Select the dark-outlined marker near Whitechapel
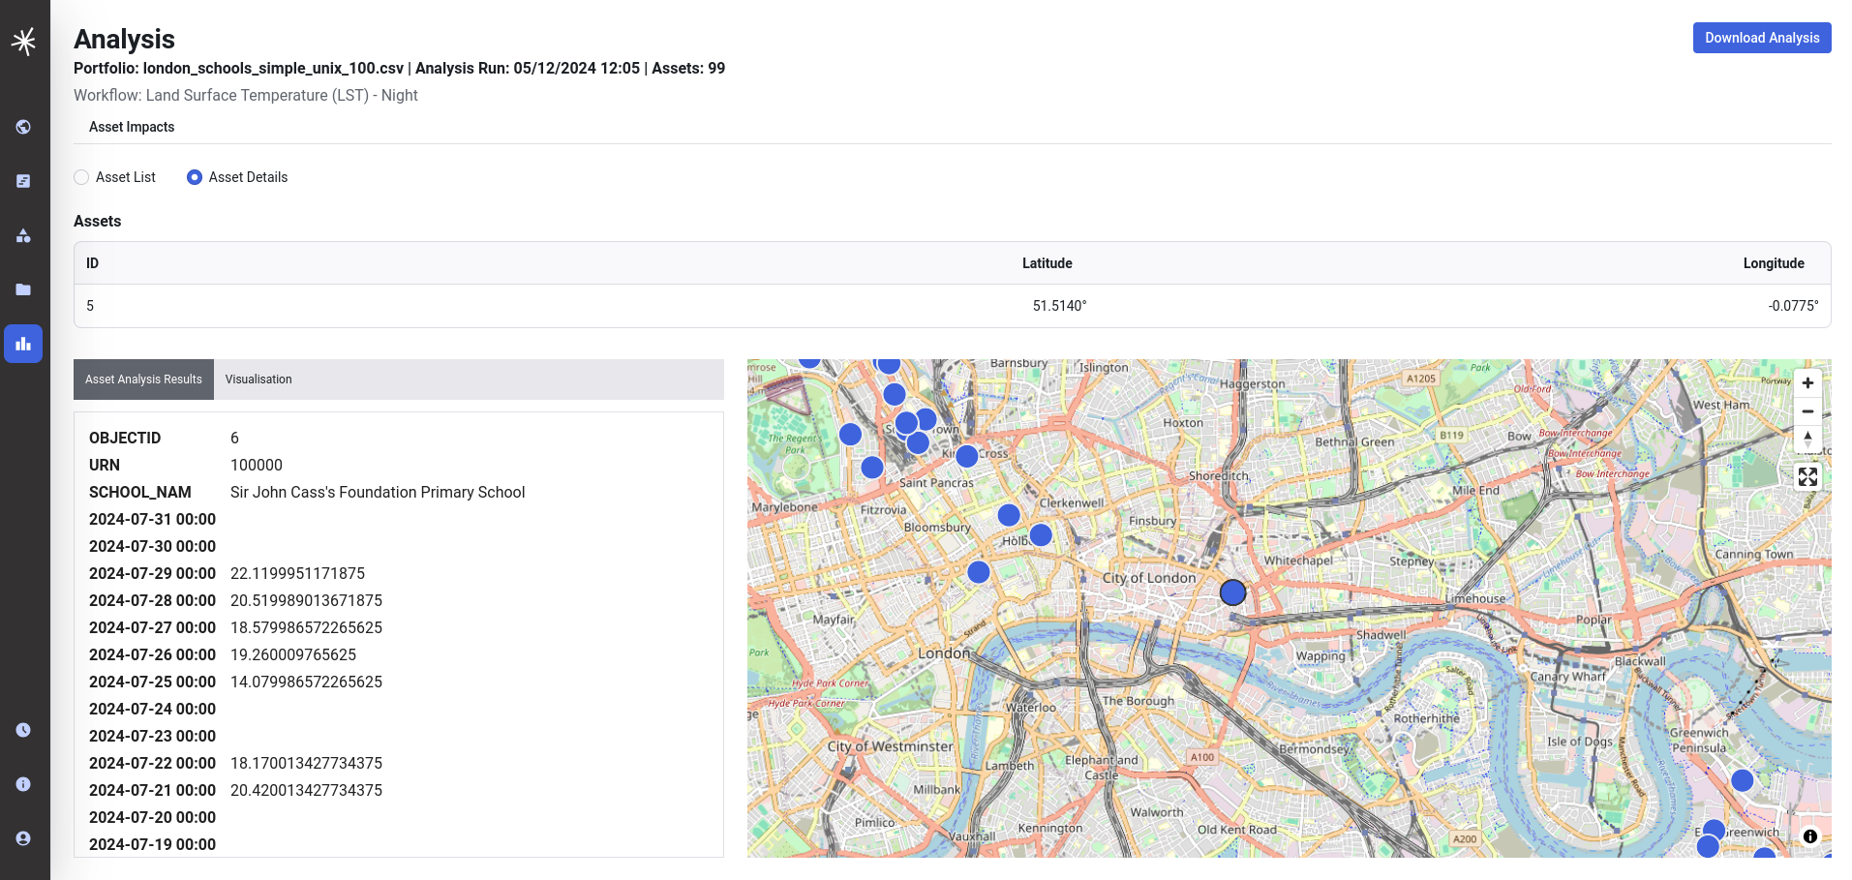The height and width of the screenshot is (880, 1852). pos(1232,592)
